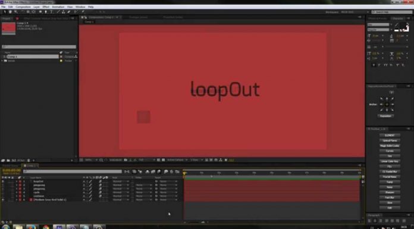Open blending Mode dropdown for loopOut layer
The height and width of the screenshot is (229, 414).
coord(121,181)
